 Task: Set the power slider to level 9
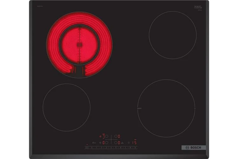coord(135,147)
